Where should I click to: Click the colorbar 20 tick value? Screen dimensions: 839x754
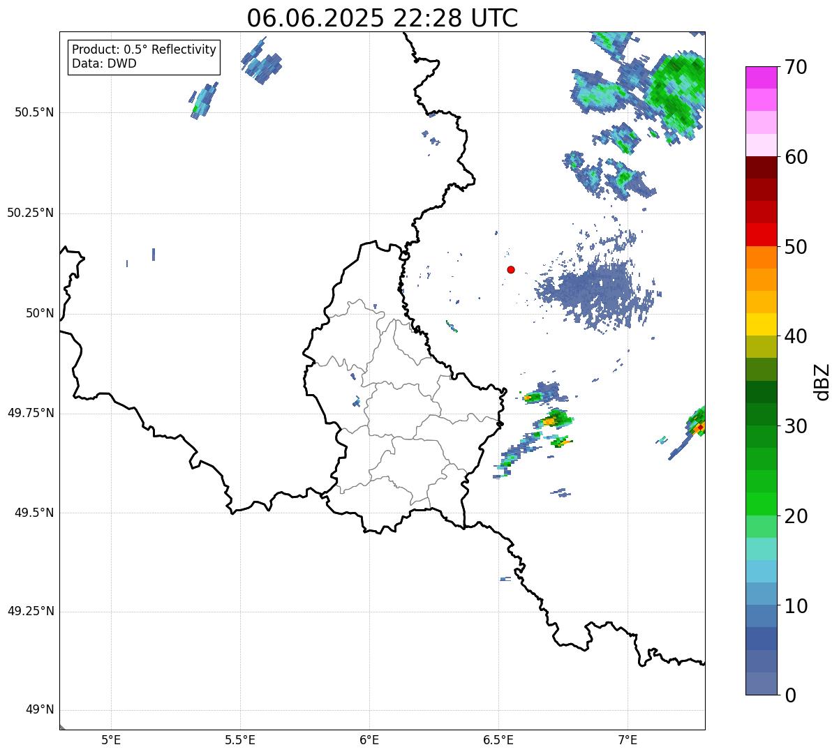coord(796,516)
